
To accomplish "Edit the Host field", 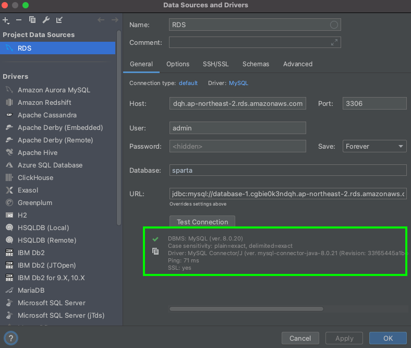I will [x=237, y=103].
